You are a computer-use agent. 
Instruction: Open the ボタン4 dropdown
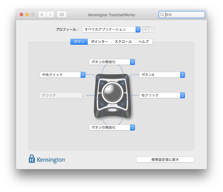[162, 75]
